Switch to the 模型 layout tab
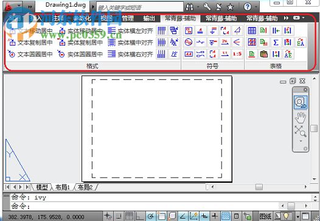 pos(41,187)
